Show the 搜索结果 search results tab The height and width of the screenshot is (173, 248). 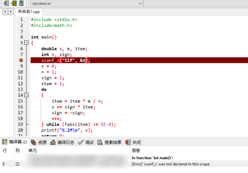point(109,142)
